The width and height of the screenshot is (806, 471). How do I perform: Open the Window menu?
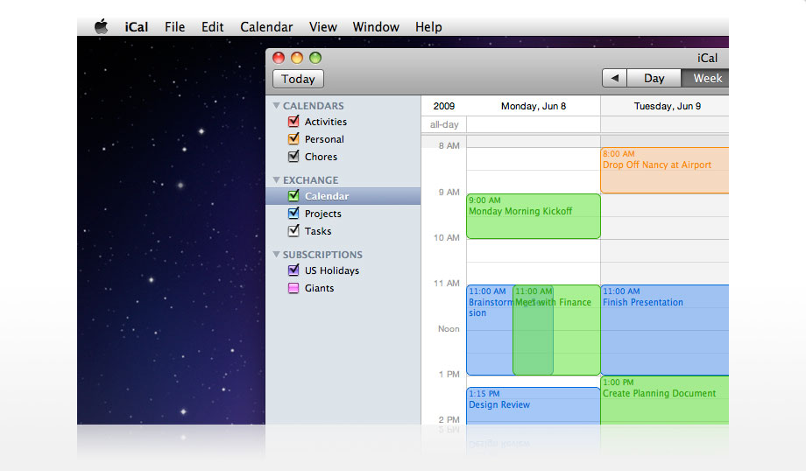click(376, 27)
